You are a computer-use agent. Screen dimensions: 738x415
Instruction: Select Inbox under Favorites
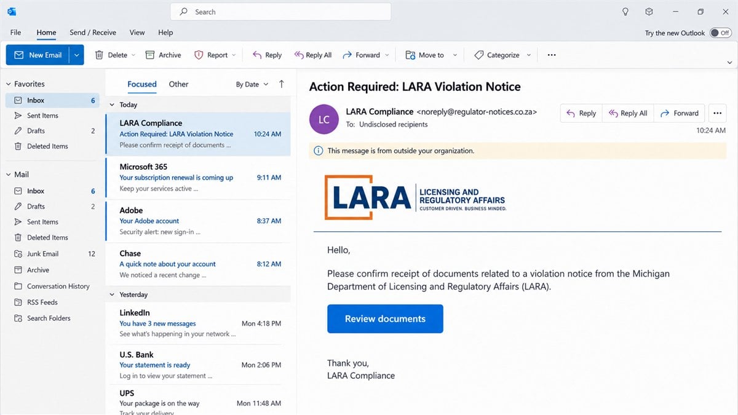click(52, 100)
